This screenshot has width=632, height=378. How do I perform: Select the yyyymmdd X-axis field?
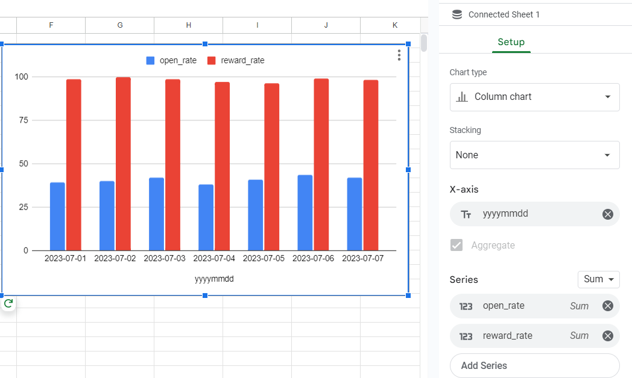[534, 214]
